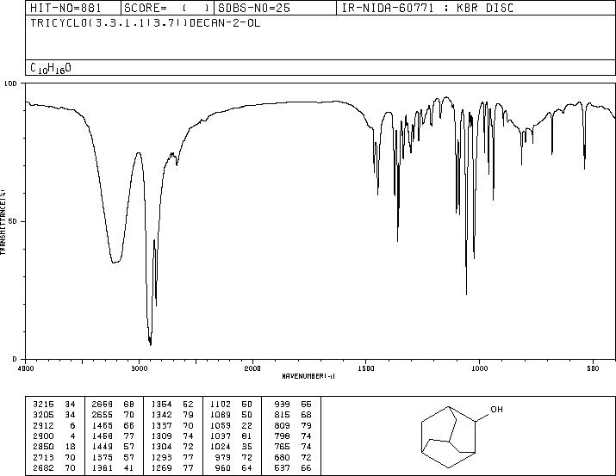This screenshot has width=616, height=476.
Task: Click the OH label on the structure
Action: [496, 409]
